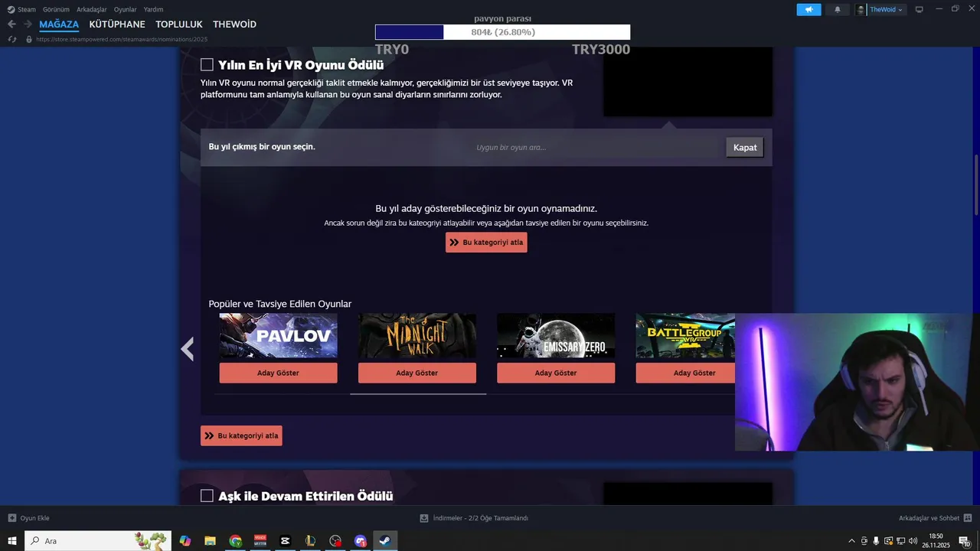Click the pavyon parası donation progress bar

502,32
